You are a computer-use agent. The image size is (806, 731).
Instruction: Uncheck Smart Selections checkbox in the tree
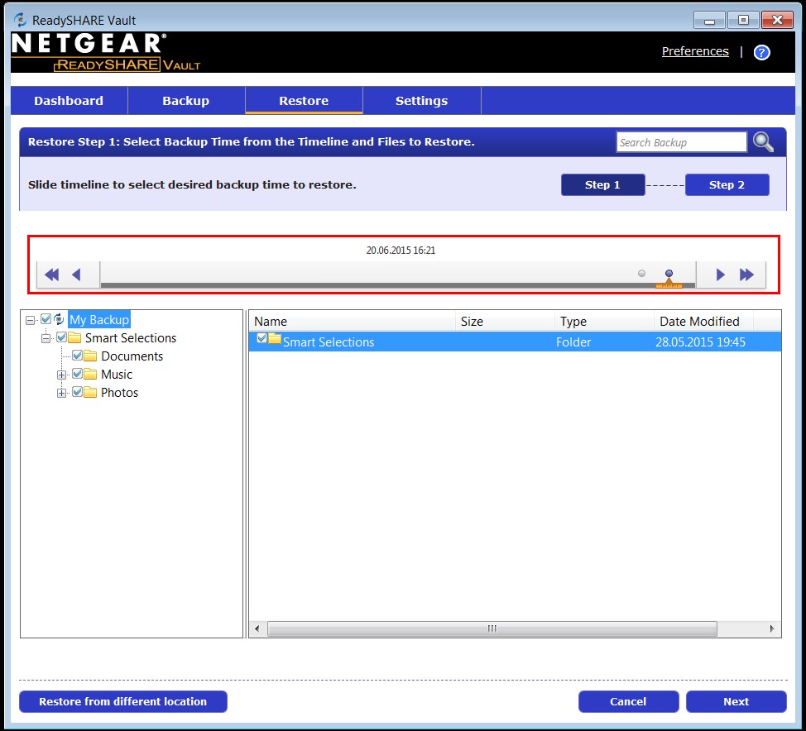tap(62, 337)
